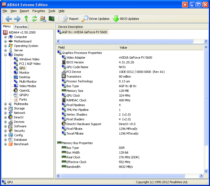Click the Field column header

(86, 47)
